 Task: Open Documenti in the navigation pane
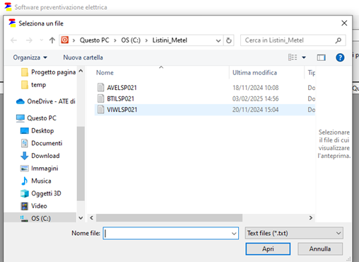42,143
